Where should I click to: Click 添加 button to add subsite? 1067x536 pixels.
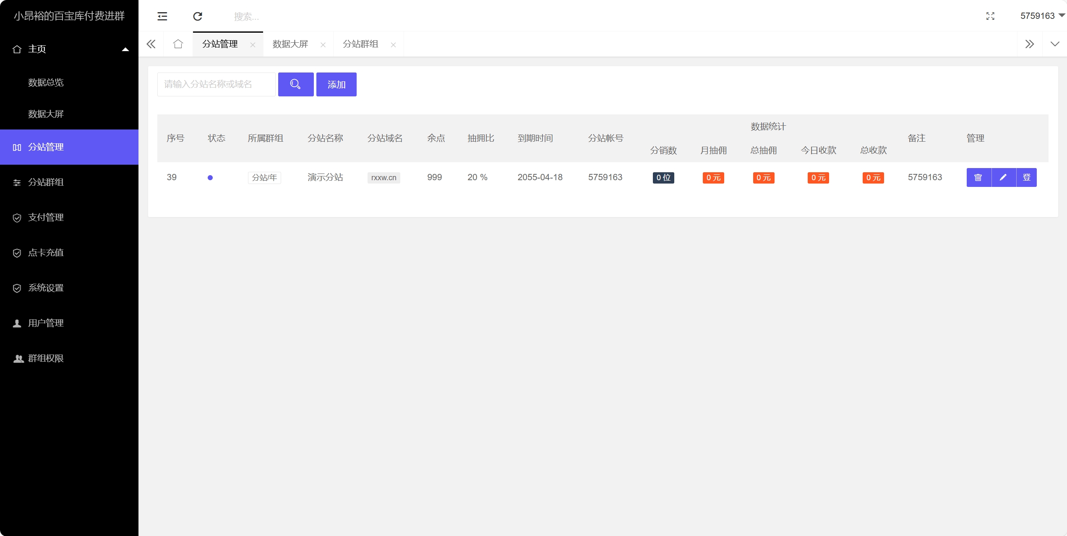[335, 84]
